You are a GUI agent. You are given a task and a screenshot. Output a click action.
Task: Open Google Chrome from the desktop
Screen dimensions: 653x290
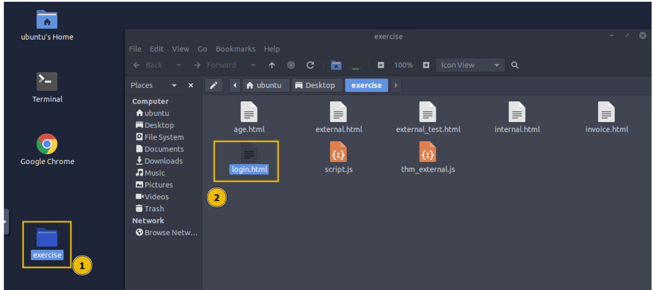(x=47, y=150)
